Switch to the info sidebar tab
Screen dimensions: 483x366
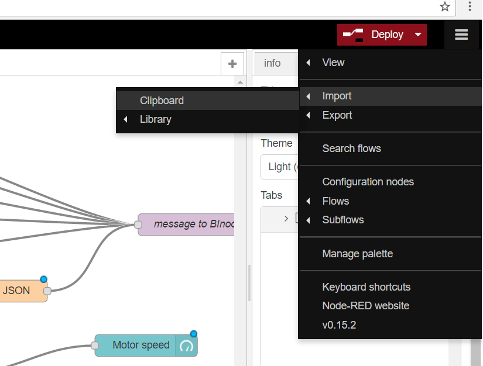pos(272,63)
